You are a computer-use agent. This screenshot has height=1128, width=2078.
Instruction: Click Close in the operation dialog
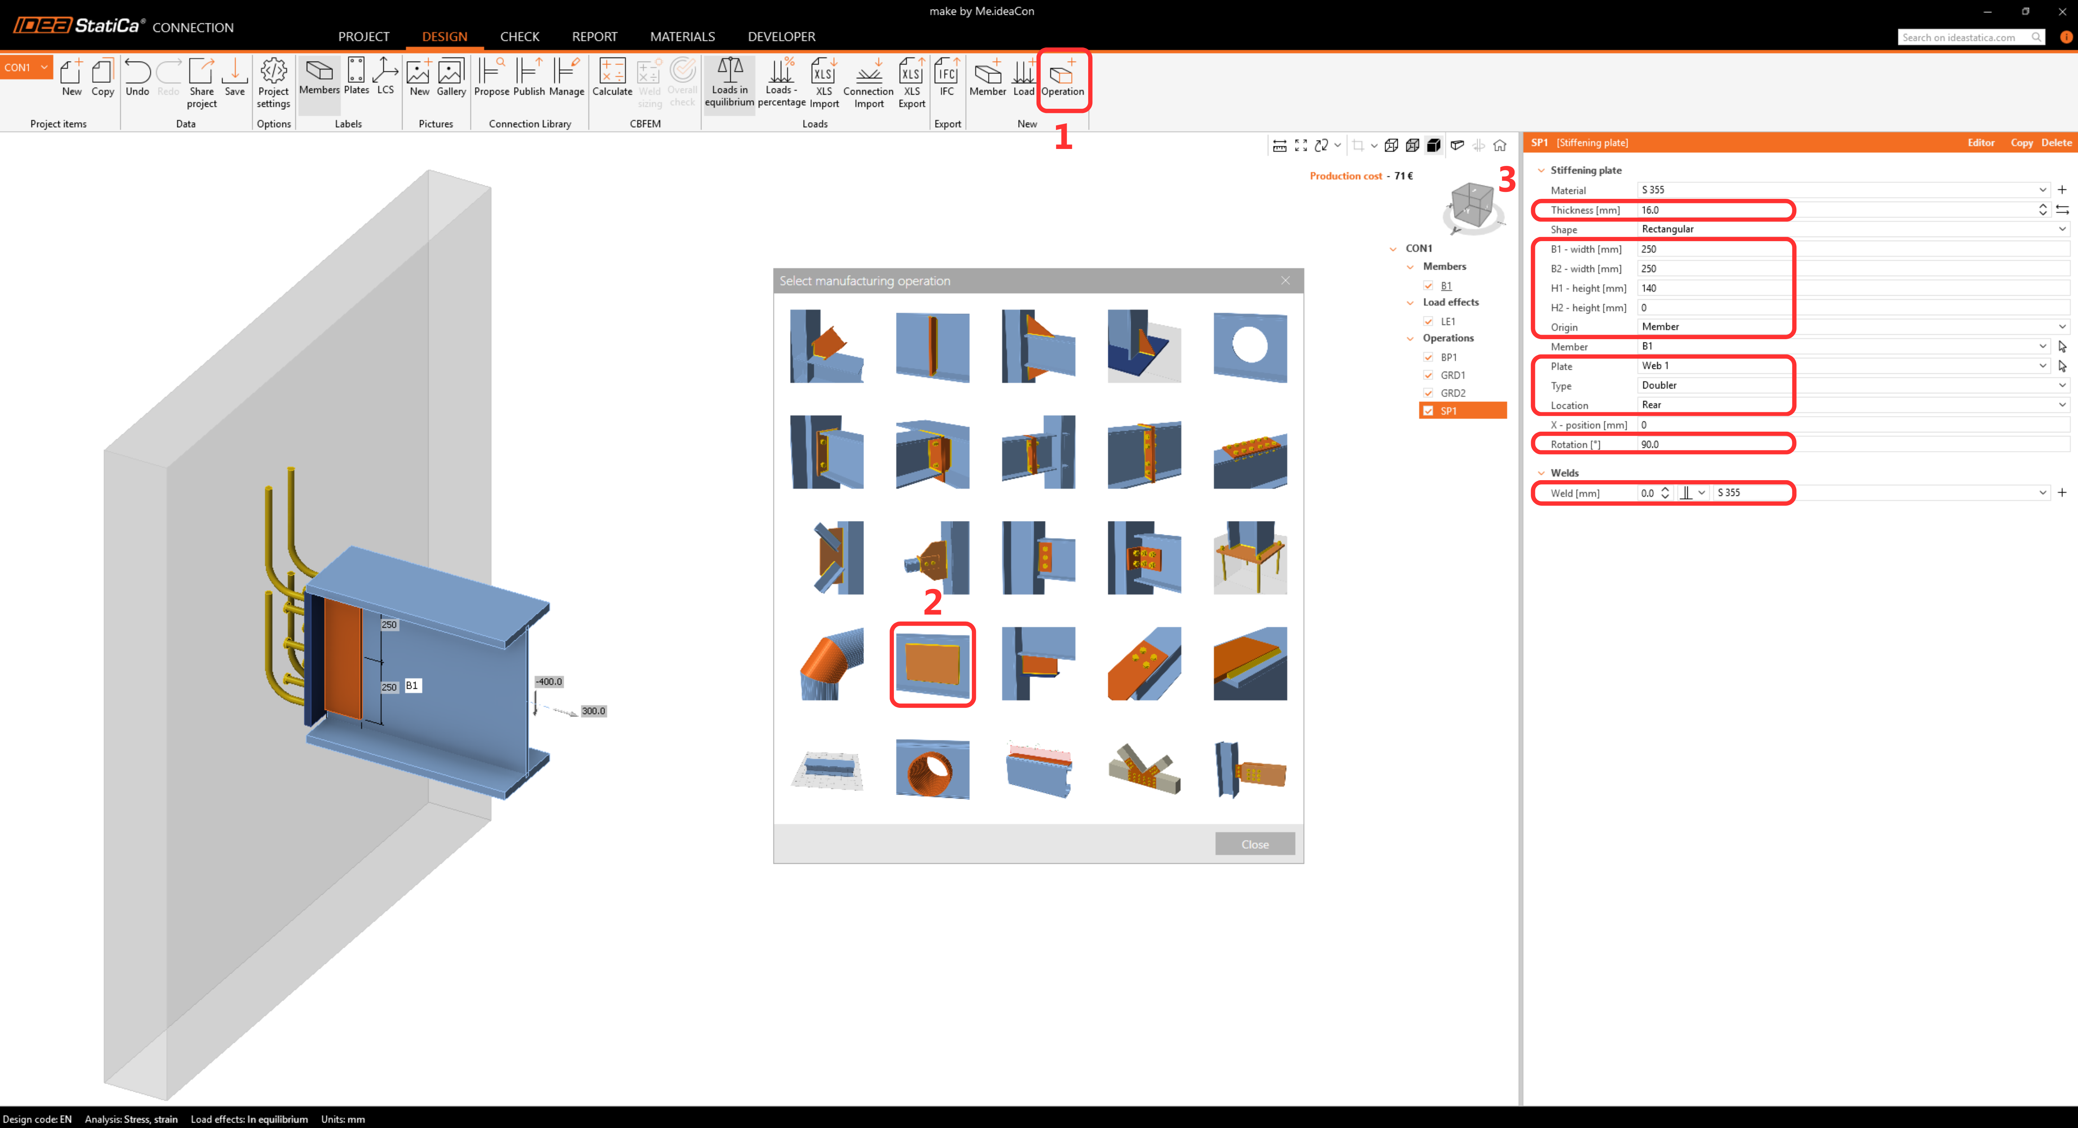(x=1254, y=844)
